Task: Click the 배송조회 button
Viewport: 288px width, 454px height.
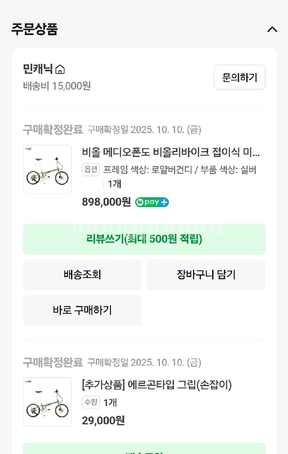Action: [82, 274]
